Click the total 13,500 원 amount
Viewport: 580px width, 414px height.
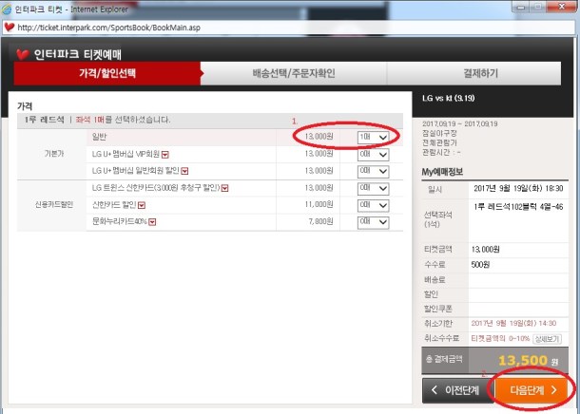pos(528,360)
